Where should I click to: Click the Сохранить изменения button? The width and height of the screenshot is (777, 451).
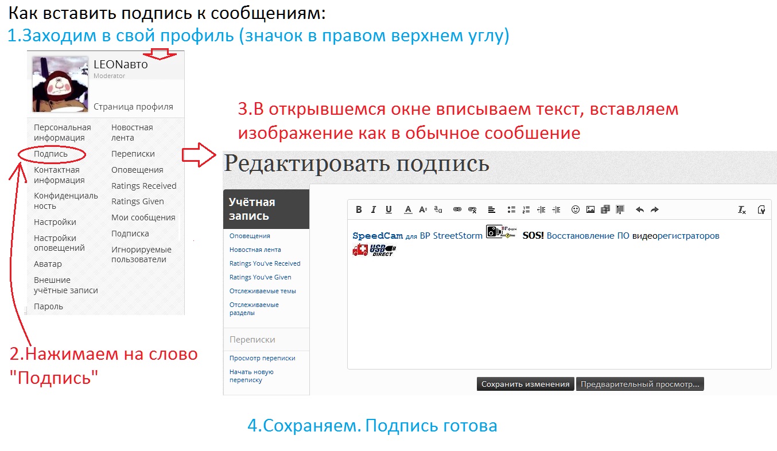click(x=525, y=384)
